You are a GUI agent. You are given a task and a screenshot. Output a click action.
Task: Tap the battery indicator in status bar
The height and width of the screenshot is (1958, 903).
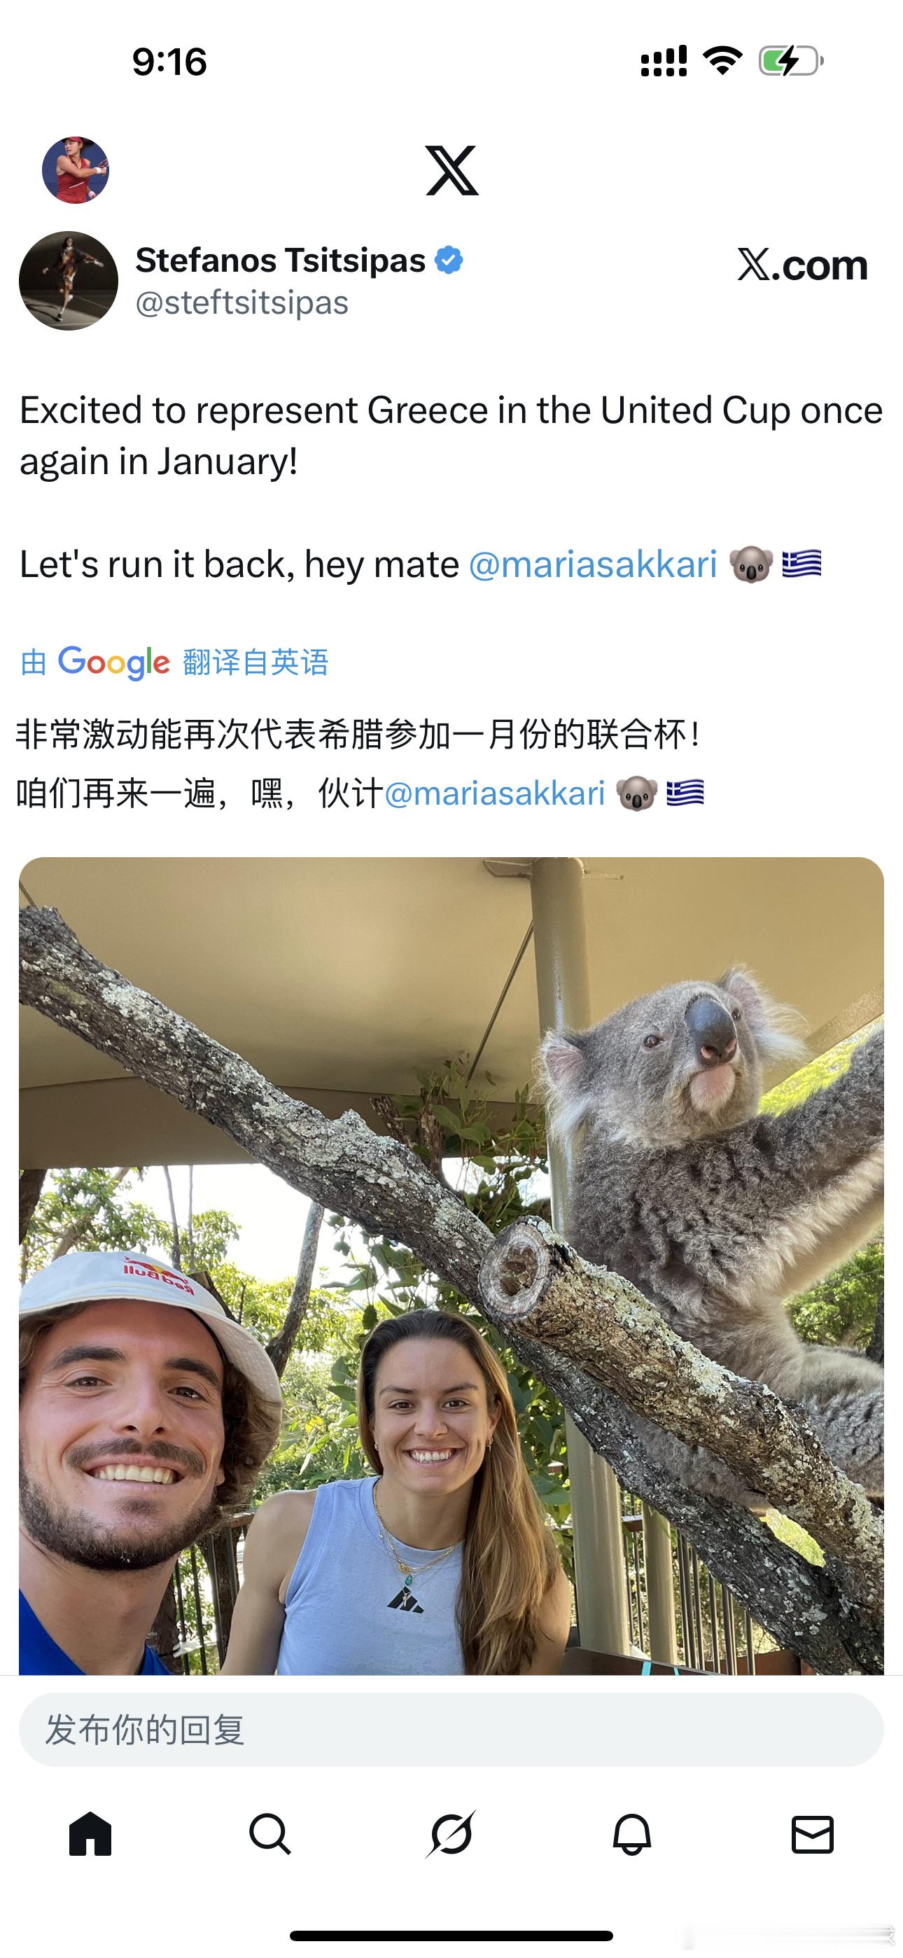tap(790, 61)
